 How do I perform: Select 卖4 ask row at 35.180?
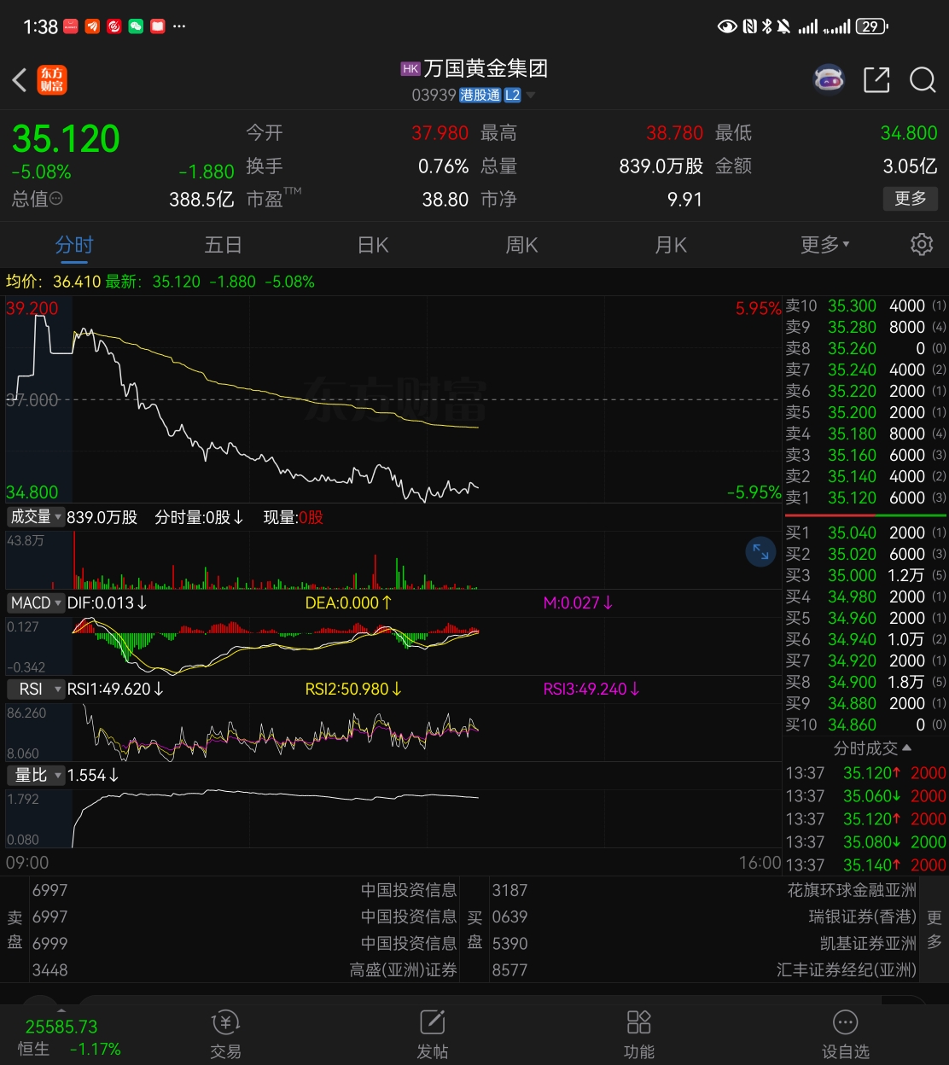pyautogui.click(x=865, y=434)
